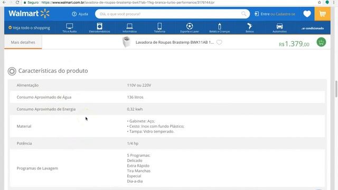Open the Esporte e Lazer category

[190, 28]
